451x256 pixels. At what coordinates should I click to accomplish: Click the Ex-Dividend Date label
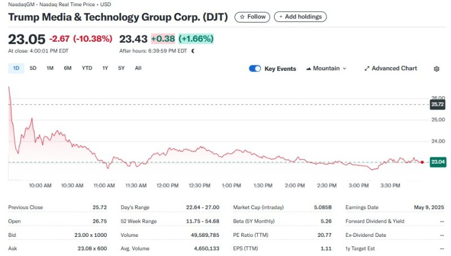click(x=365, y=235)
